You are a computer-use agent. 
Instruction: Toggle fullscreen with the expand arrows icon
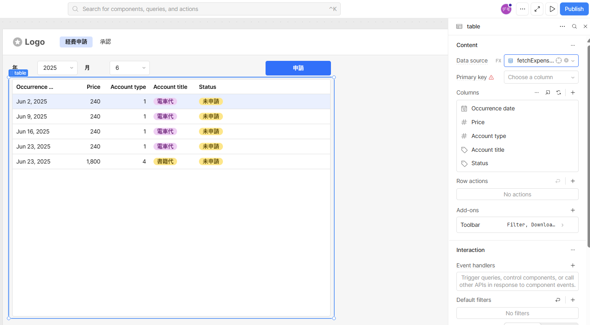pyautogui.click(x=537, y=9)
